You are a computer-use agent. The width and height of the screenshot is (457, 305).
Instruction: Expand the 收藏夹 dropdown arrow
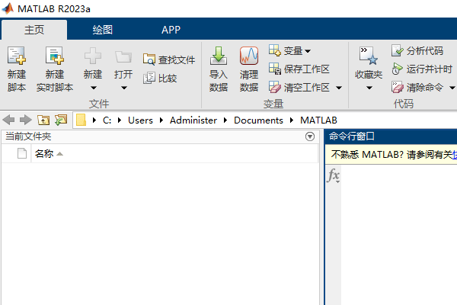click(369, 88)
